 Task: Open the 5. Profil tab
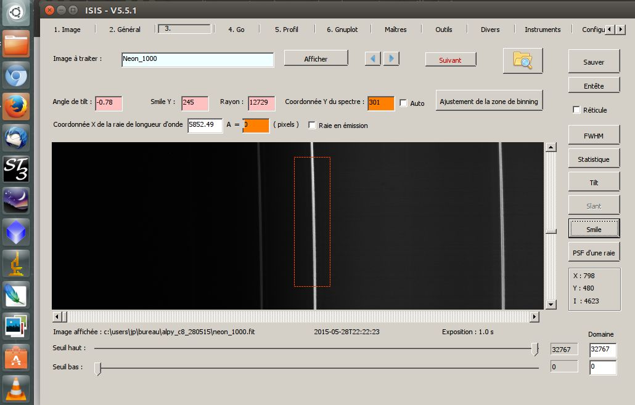[x=286, y=30]
